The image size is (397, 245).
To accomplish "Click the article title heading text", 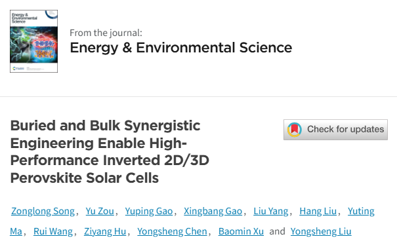I will (110, 151).
